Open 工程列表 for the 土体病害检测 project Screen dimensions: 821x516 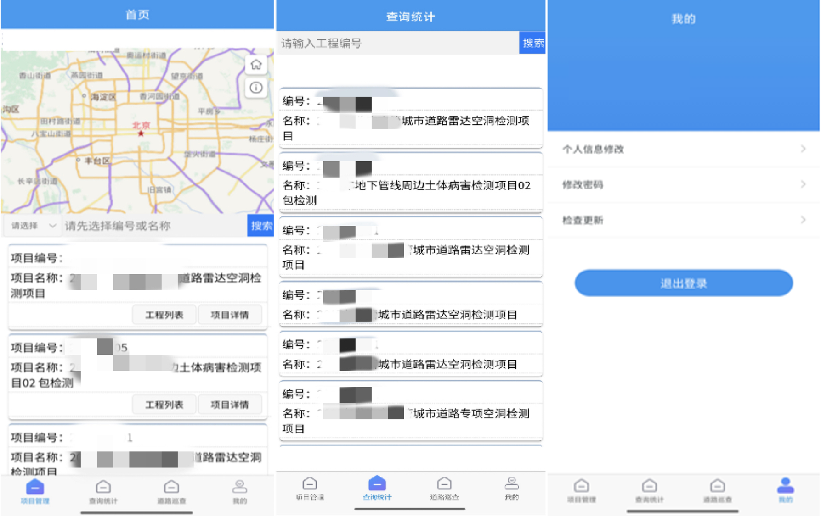pyautogui.click(x=164, y=405)
